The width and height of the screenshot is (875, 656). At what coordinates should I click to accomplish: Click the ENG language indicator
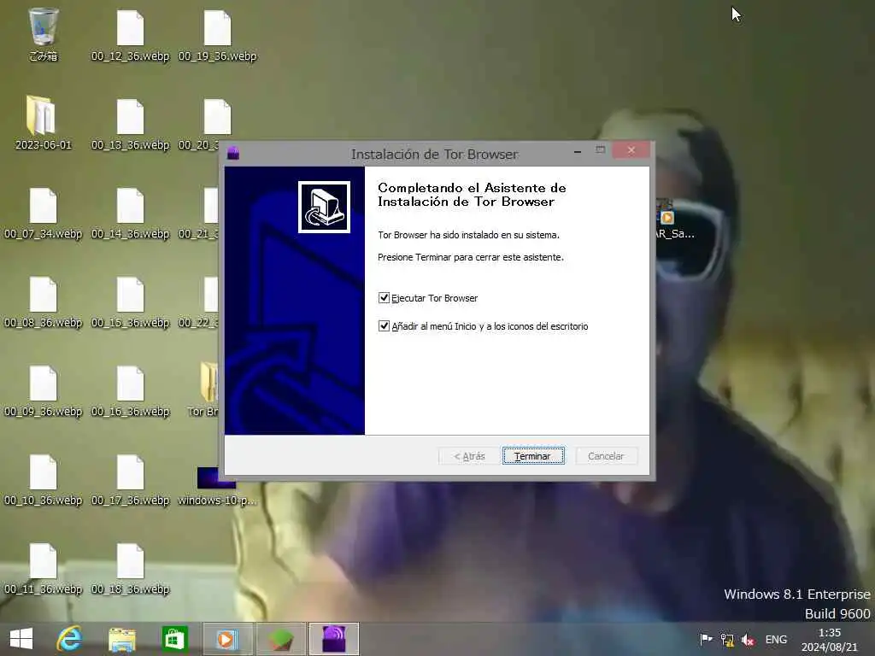(776, 639)
